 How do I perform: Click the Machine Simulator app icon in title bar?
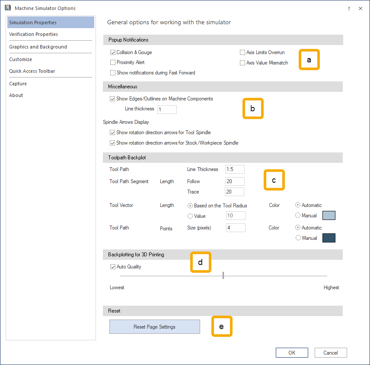[x=8, y=8]
